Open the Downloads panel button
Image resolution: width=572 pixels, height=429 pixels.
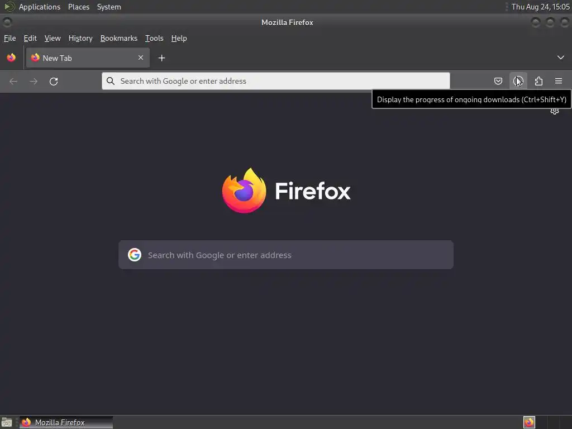click(518, 81)
